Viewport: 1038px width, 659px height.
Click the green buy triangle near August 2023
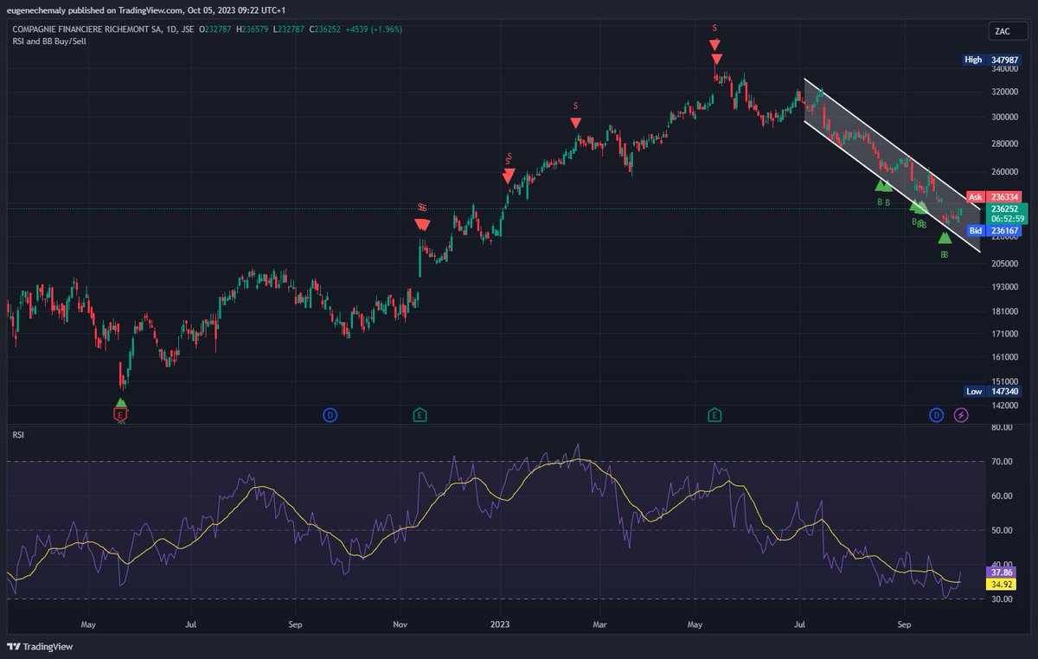883,185
